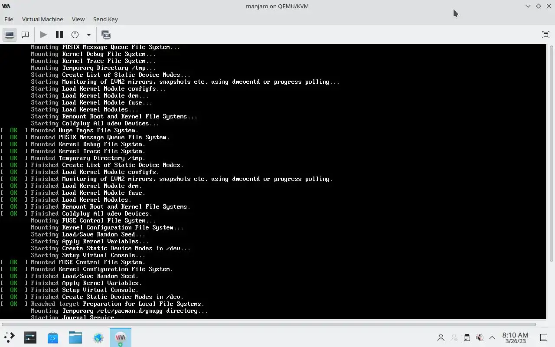Click the horizontal scrollbar under the console
The height and width of the screenshot is (347, 555).
[269, 324]
